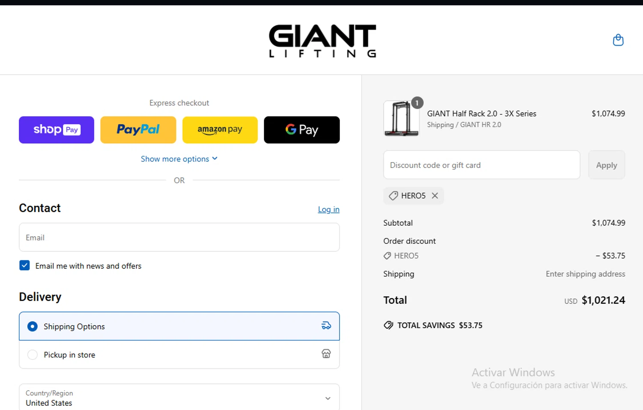This screenshot has width=643, height=410.
Task: Click the Total amount $1,021.24
Action: point(603,300)
